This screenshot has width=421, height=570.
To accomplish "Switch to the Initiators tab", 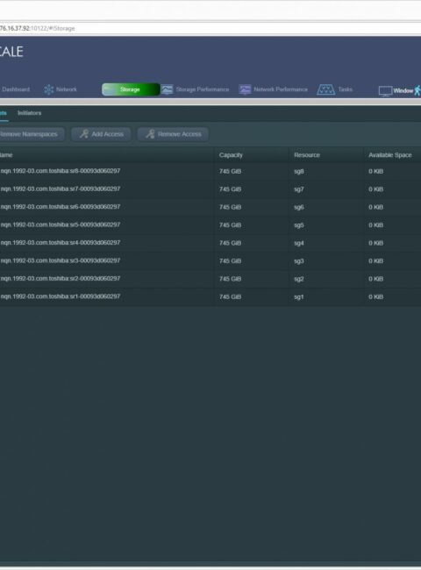I will (30, 113).
